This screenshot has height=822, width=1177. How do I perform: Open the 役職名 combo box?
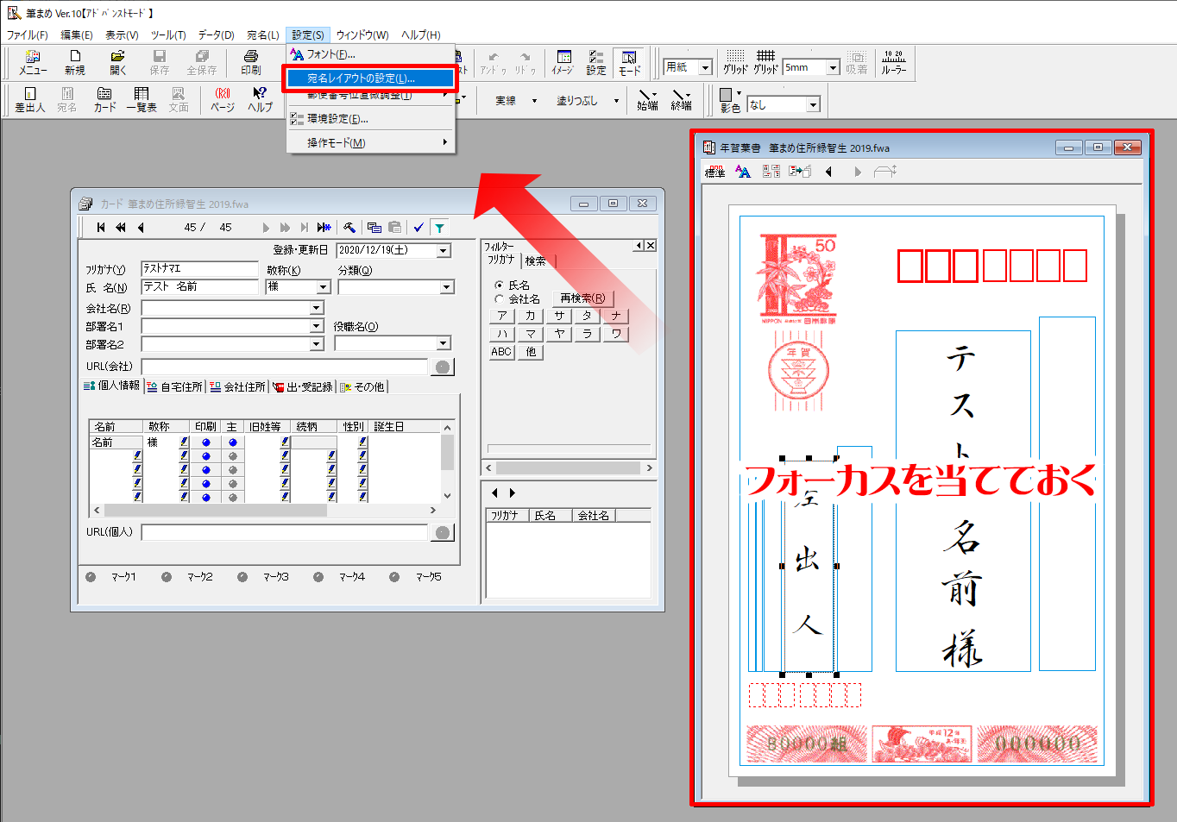(x=443, y=343)
